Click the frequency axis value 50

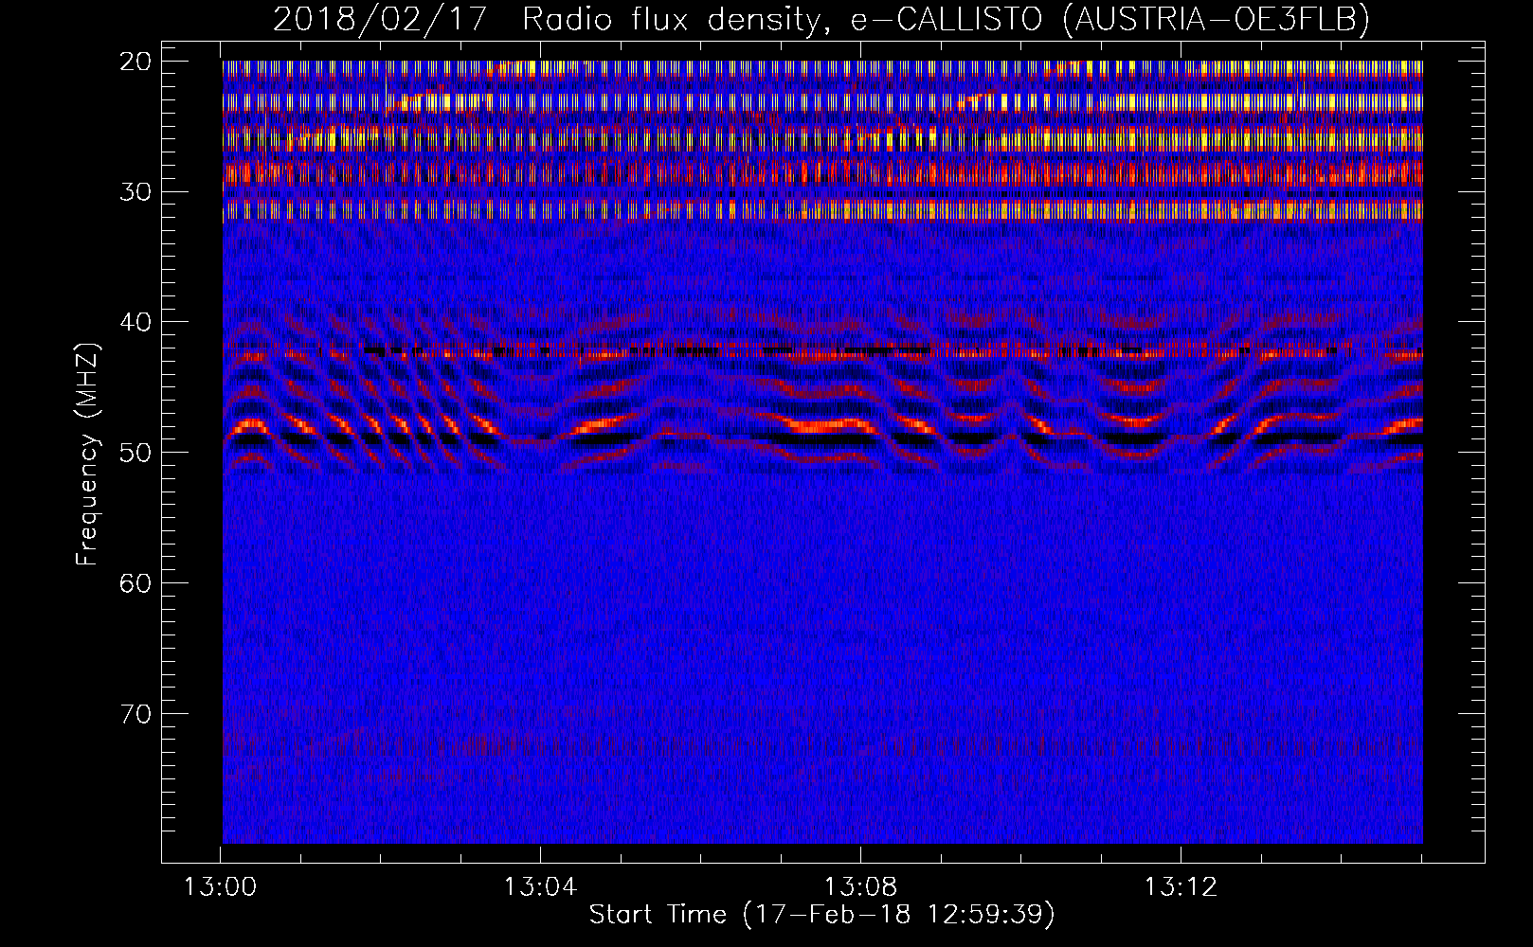136,453
